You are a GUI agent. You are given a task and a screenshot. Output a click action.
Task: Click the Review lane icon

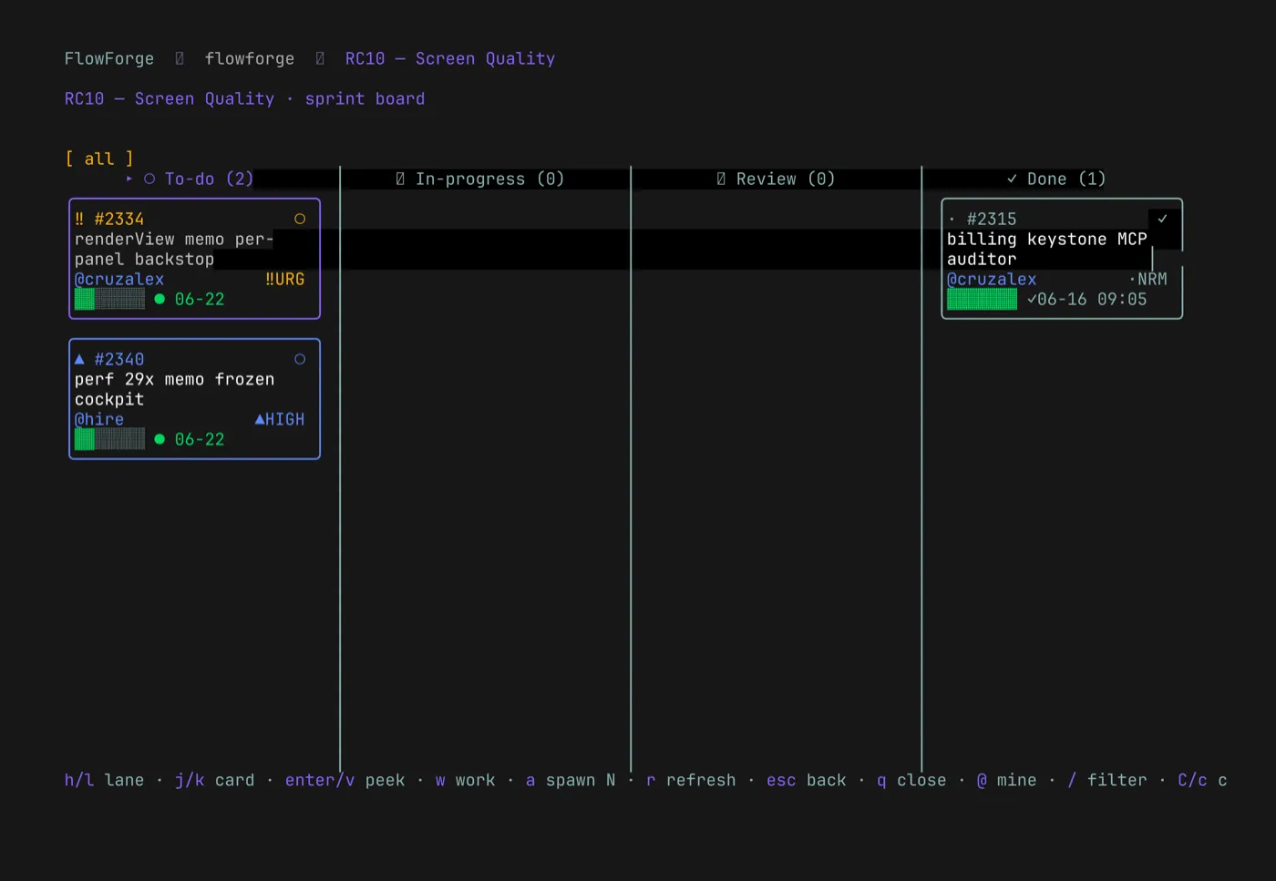[x=721, y=179]
